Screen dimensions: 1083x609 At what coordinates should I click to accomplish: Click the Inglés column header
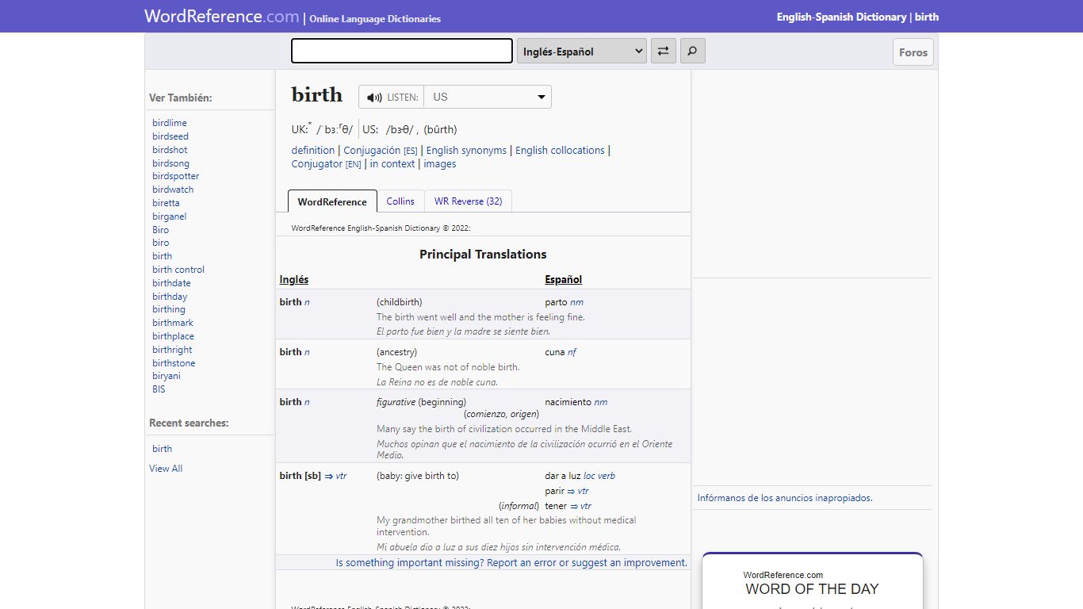point(294,279)
